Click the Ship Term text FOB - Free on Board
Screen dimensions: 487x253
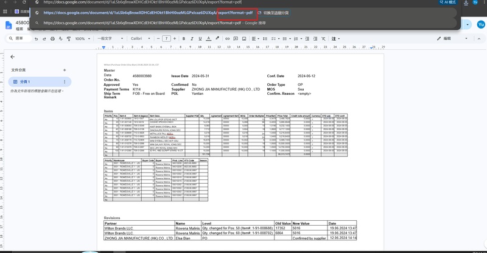(x=149, y=94)
